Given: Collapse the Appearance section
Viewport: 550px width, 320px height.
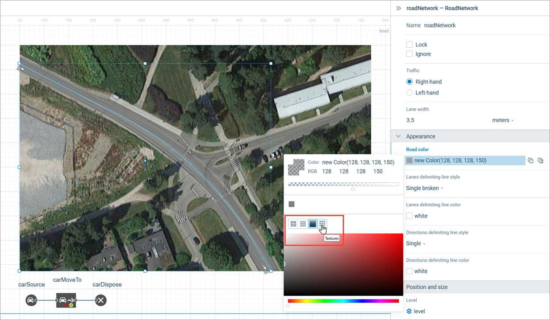Looking at the screenshot, I should coord(398,136).
